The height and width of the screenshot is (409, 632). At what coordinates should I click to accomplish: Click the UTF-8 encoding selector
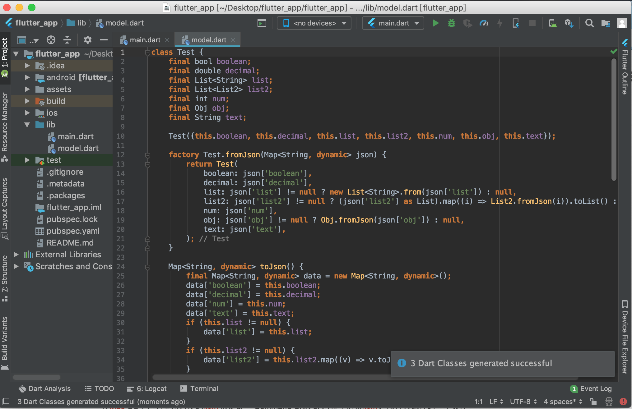pos(523,402)
